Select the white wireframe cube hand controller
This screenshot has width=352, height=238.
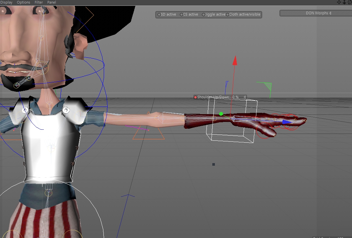point(232,120)
